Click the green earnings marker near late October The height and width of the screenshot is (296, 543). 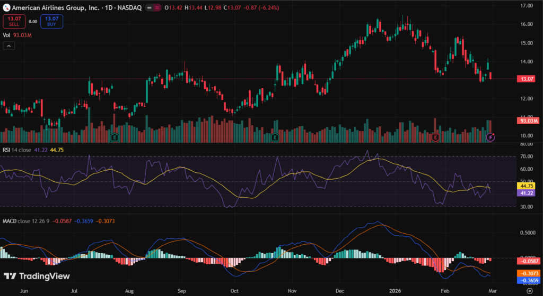275,137
